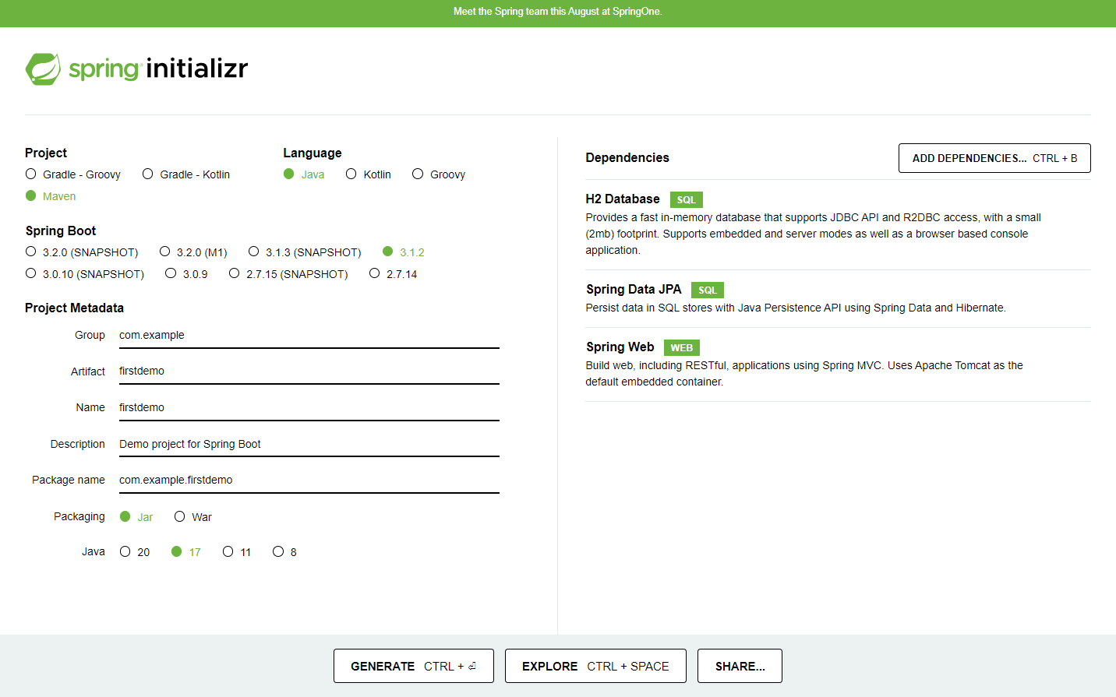The height and width of the screenshot is (697, 1116).
Task: Edit the Artifact input field
Action: click(x=309, y=371)
